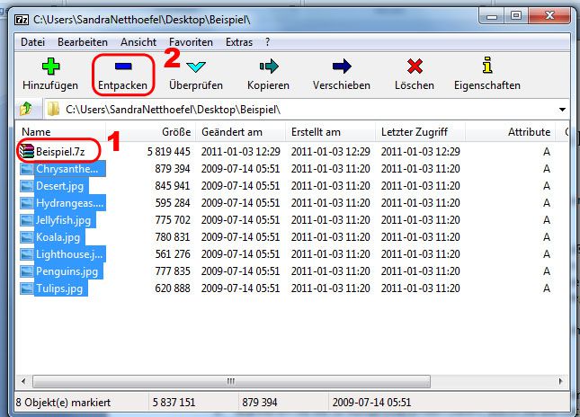The width and height of the screenshot is (580, 417).
Task: Select the Lighthouse.j... file name
Action: 69,254
